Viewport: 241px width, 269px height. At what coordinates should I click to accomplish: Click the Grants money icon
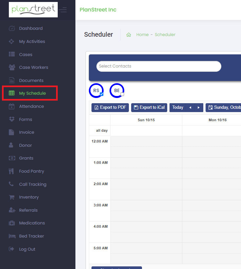(x=12, y=158)
